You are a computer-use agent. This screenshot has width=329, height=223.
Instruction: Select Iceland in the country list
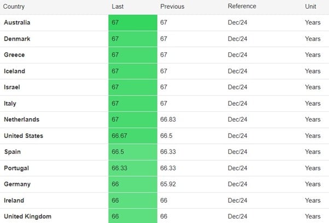(x=15, y=71)
